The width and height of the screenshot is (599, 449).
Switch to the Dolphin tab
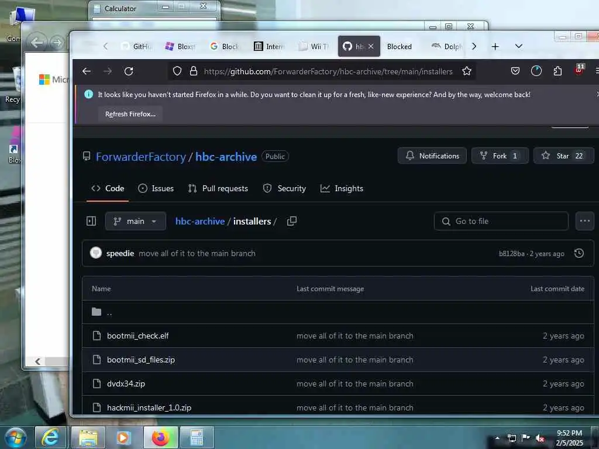446,47
